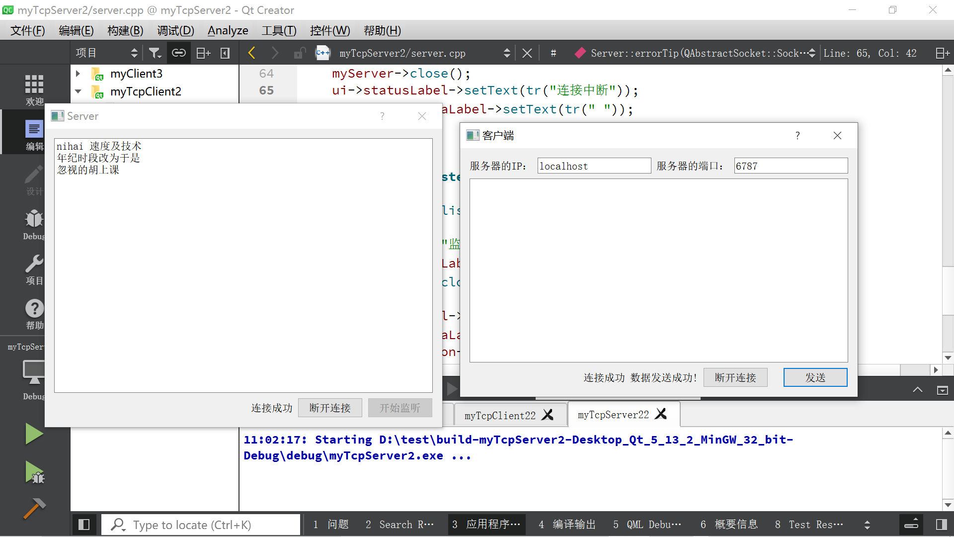The width and height of the screenshot is (954, 537).
Task: Collapse the myTcpClient2 project tree
Action: point(78,91)
